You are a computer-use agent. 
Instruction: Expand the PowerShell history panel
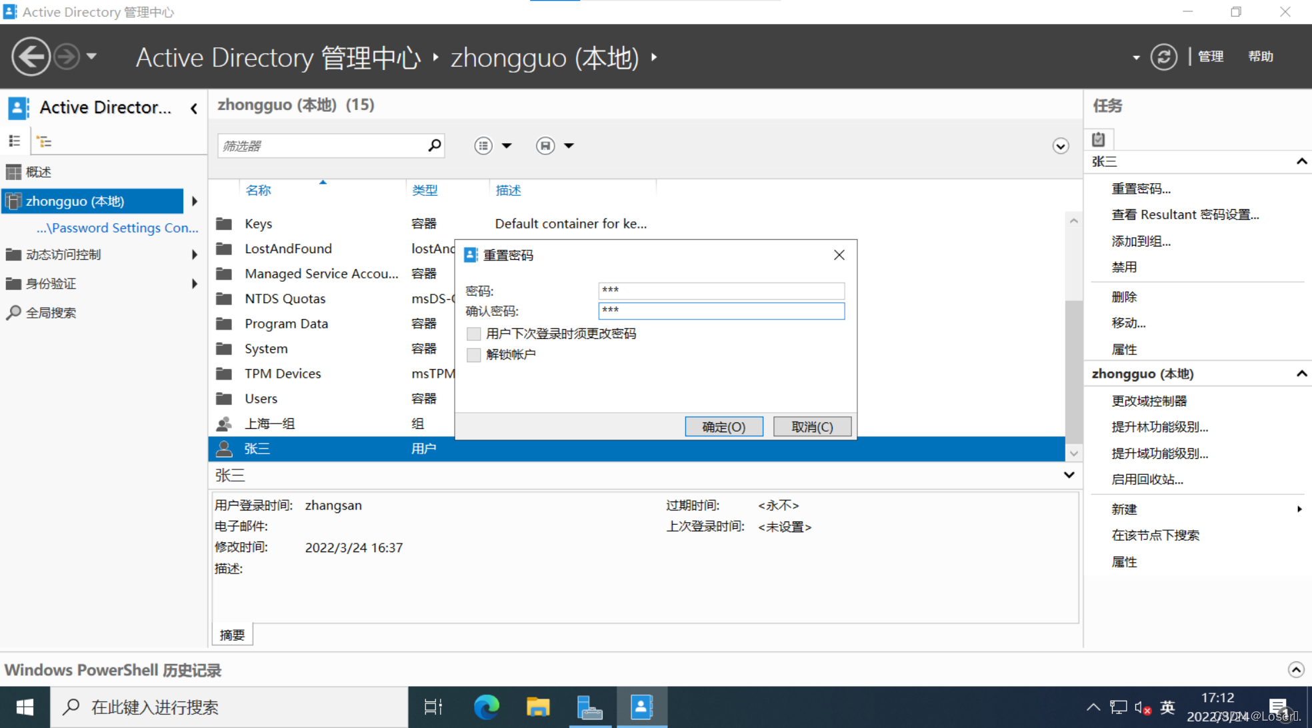pos(1295,669)
